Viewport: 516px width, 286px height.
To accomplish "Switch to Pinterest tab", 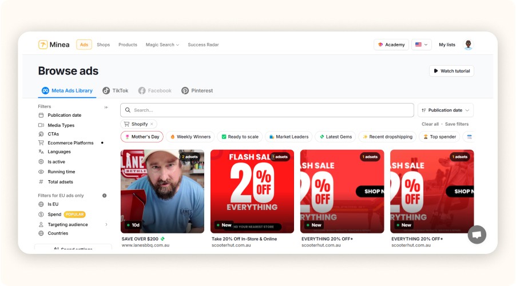I will pyautogui.click(x=197, y=90).
